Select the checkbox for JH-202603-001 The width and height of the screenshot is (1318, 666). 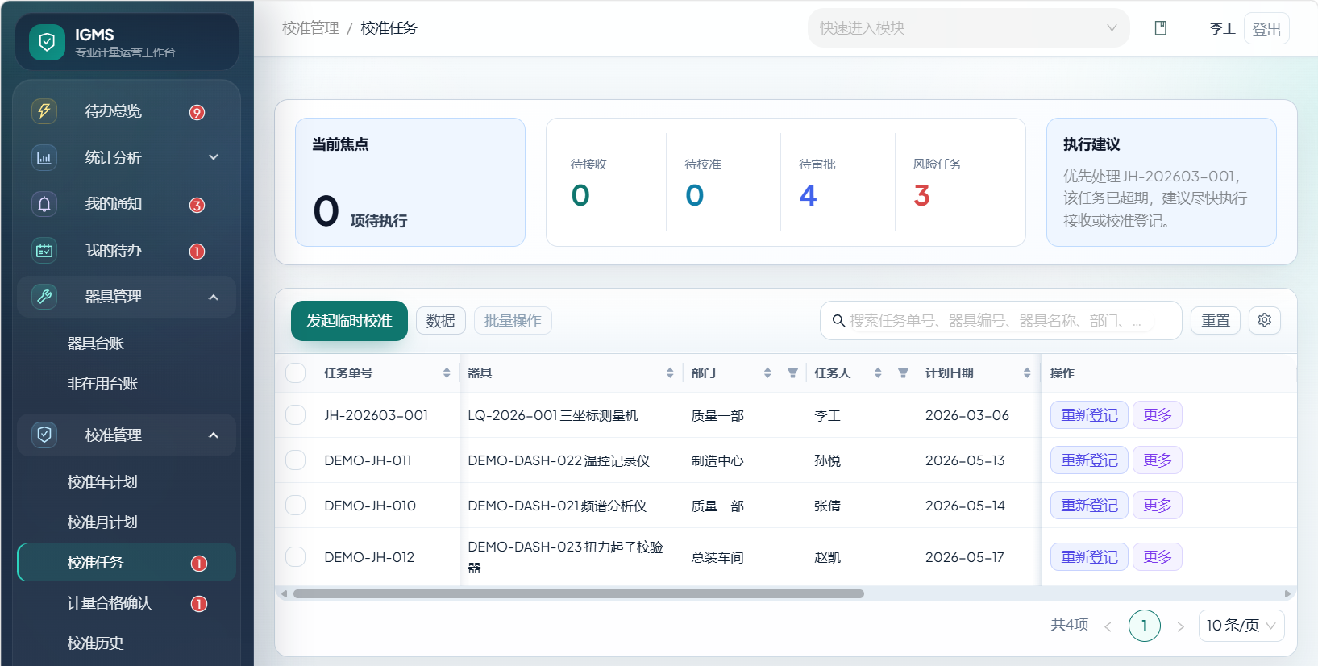pos(296,414)
